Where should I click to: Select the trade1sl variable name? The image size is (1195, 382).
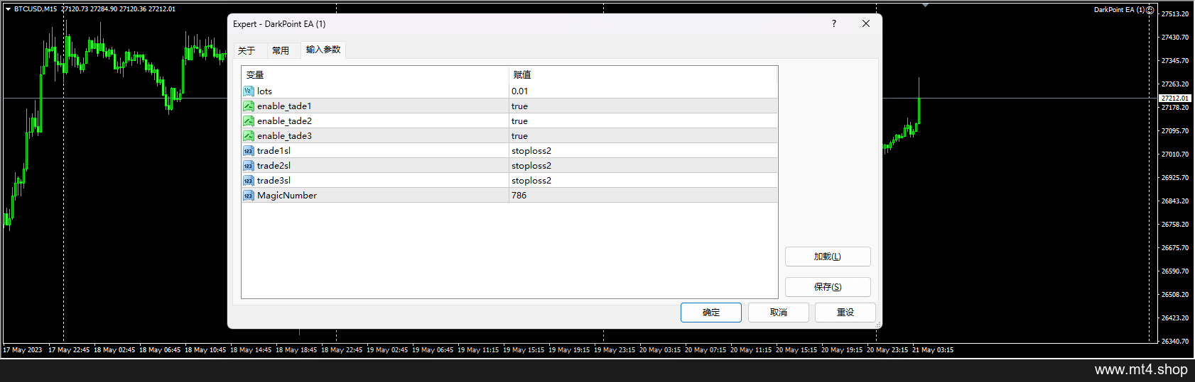click(x=274, y=151)
